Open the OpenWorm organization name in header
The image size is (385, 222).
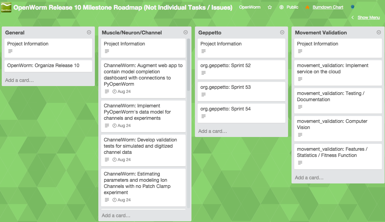[x=250, y=7]
